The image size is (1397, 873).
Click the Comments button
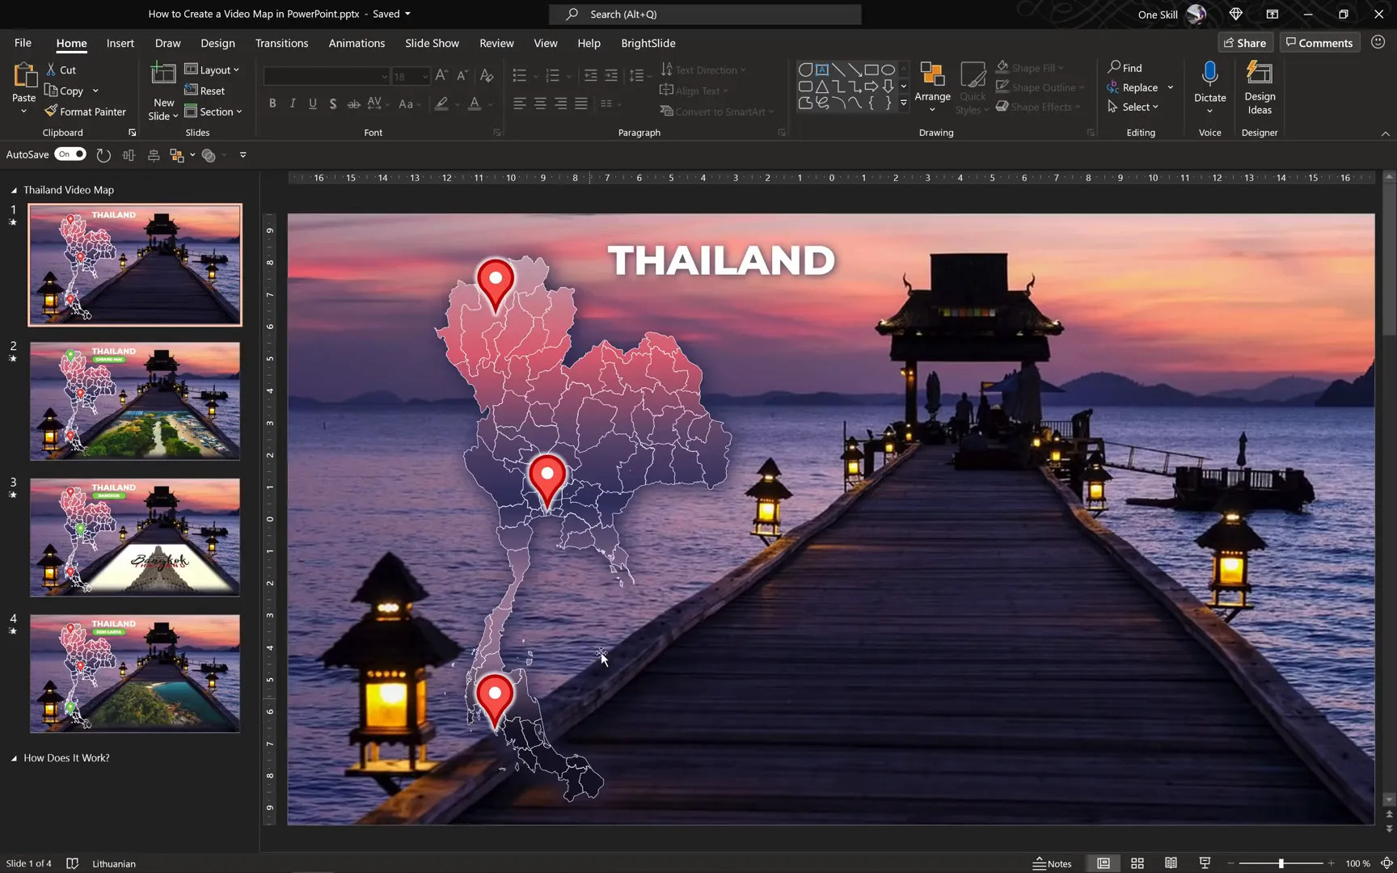click(1319, 42)
